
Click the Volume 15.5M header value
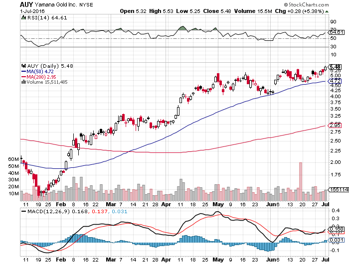[x=253, y=11]
